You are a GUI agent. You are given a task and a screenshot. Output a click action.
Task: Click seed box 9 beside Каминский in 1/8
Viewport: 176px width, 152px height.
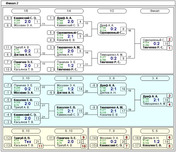pyautogui.click(x=8, y=18)
